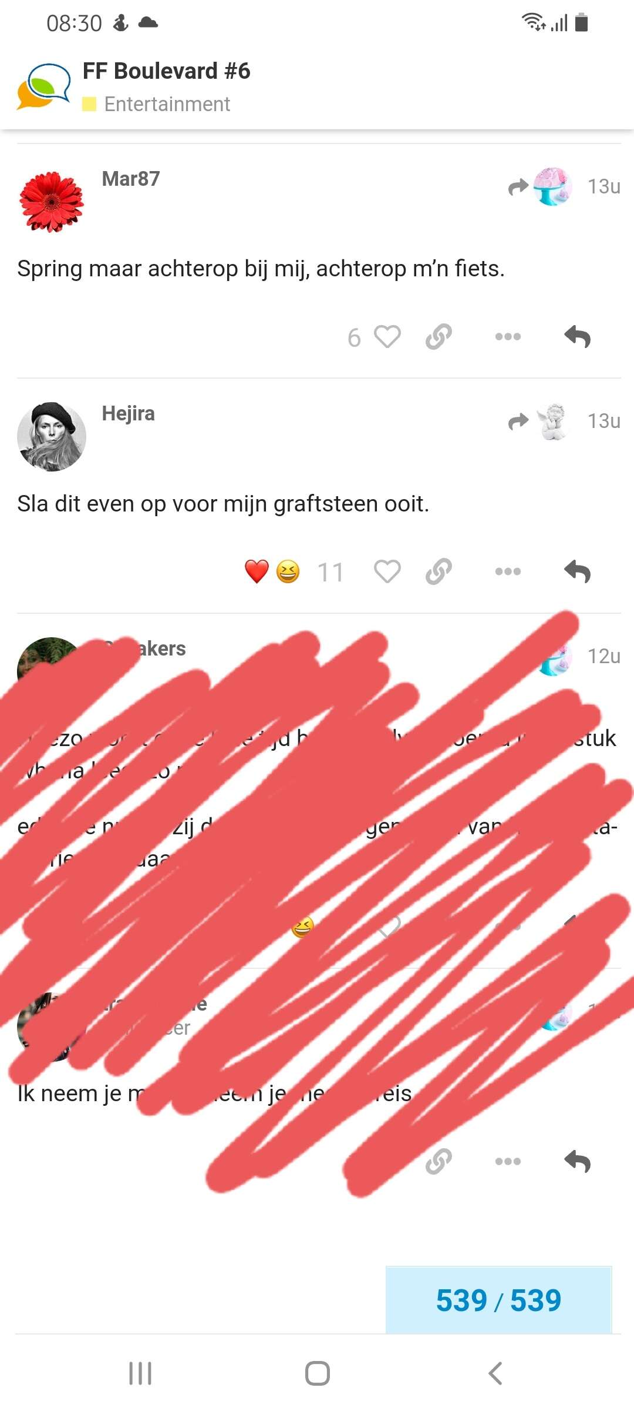Tap the FF Boulevard #6 topic title

[x=167, y=71]
